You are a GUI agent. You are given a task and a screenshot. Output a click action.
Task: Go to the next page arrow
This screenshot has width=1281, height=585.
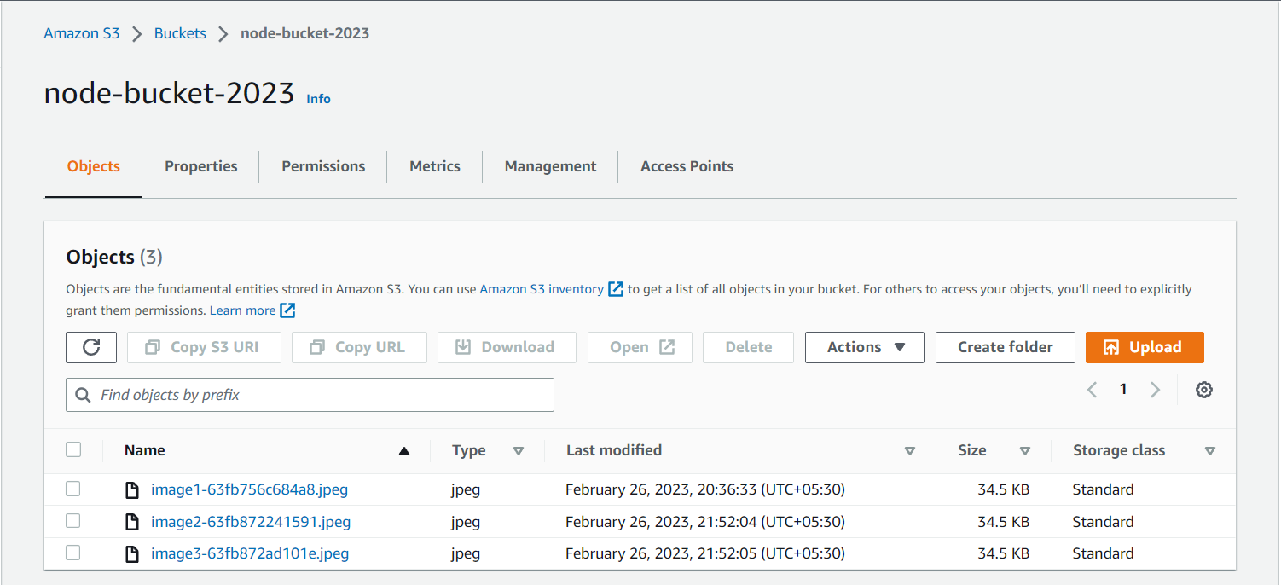(1156, 390)
